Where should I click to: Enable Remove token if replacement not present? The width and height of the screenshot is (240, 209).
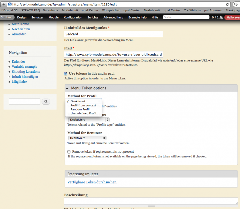(x=69, y=152)
